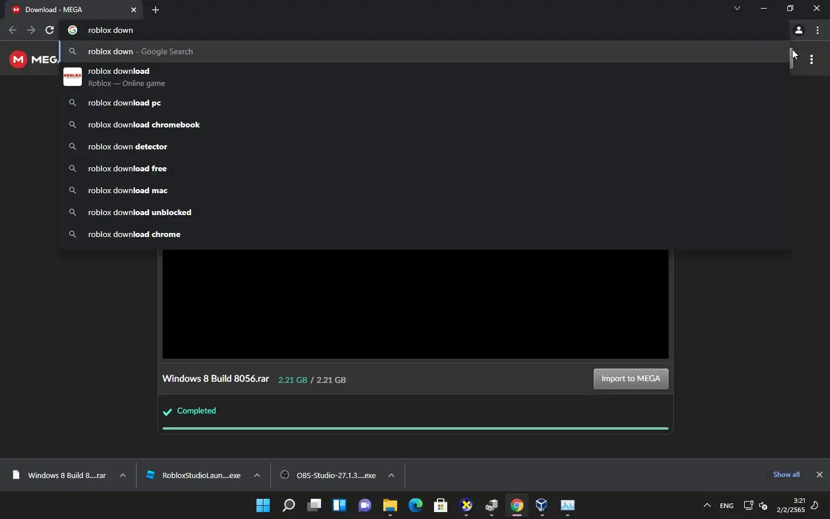Open downloaded RobloxStudioLauncher exe file
This screenshot has height=519, width=830.
tap(194, 475)
